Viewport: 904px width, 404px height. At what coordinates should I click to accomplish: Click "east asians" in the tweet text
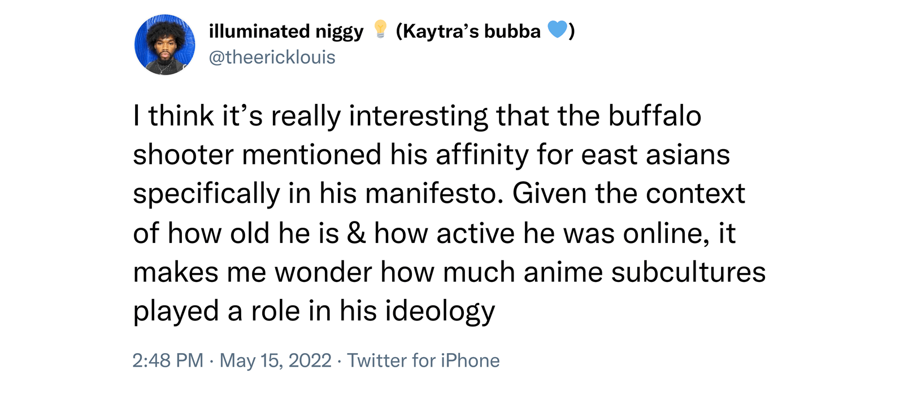(655, 155)
